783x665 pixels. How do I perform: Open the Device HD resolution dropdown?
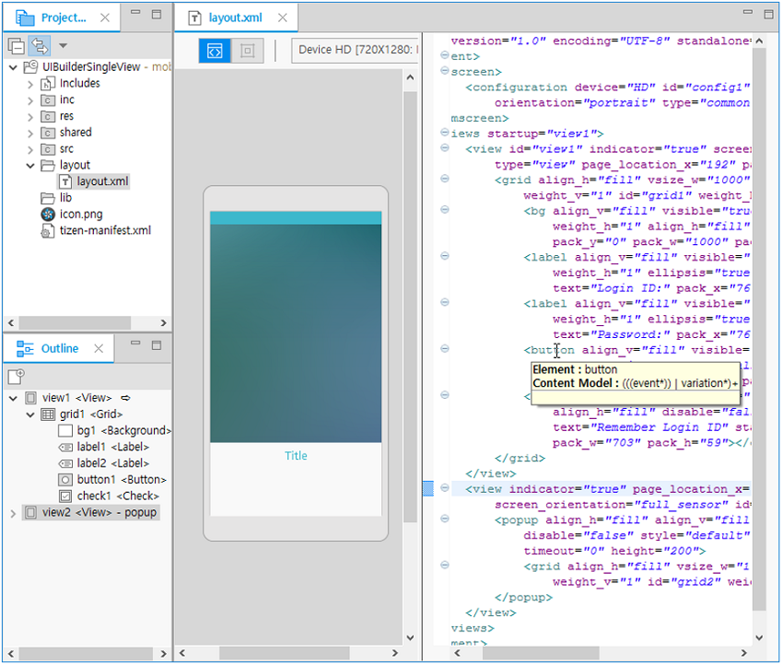point(356,51)
